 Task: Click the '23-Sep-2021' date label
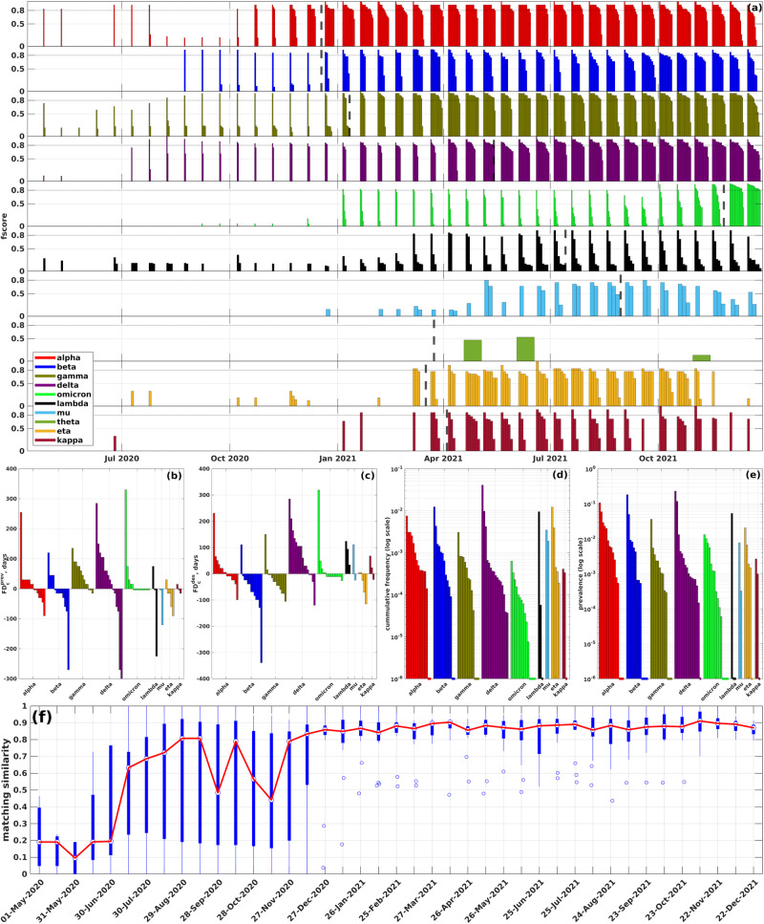(631, 900)
